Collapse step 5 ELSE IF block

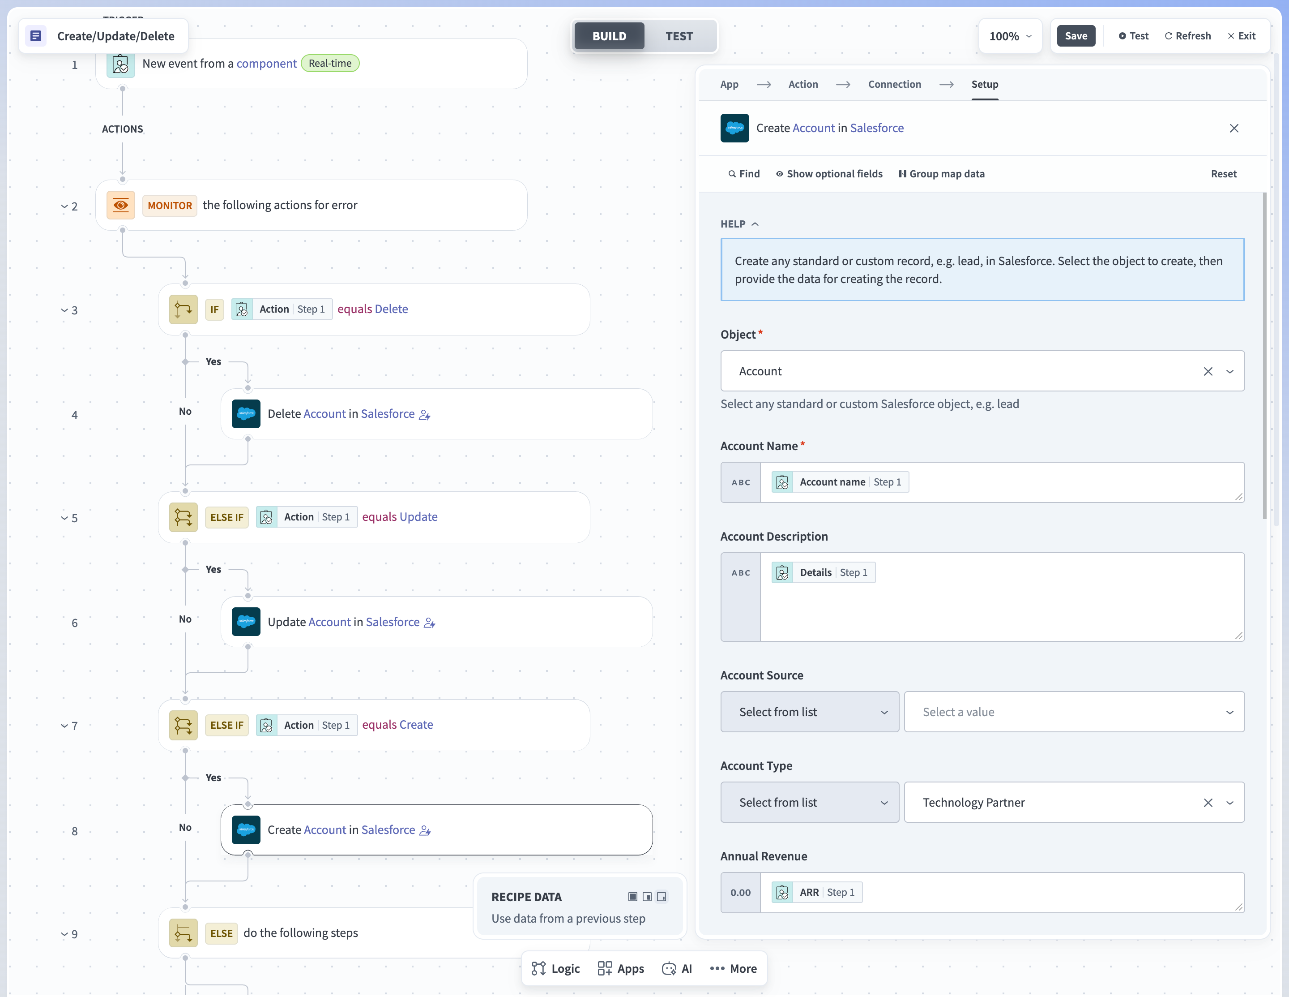click(x=64, y=518)
